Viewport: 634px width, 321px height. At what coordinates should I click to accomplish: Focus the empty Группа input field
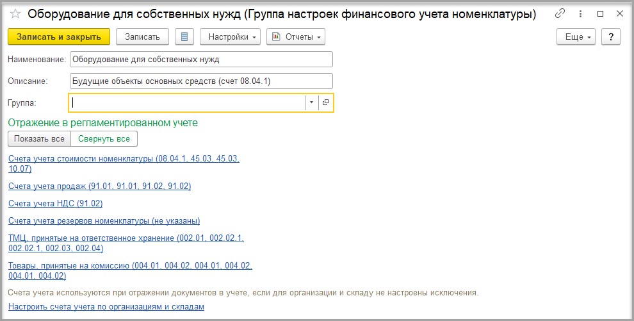pos(187,103)
